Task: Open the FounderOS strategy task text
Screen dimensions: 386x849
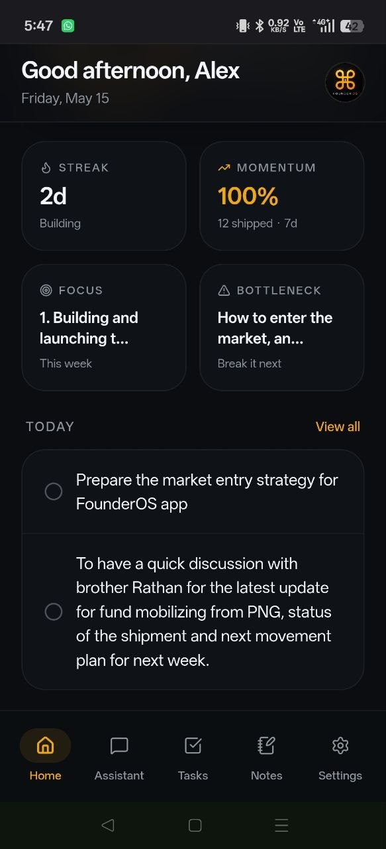Action: (x=207, y=491)
